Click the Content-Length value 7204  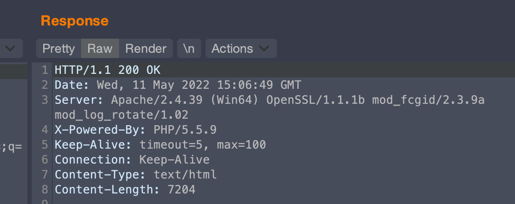pos(182,189)
